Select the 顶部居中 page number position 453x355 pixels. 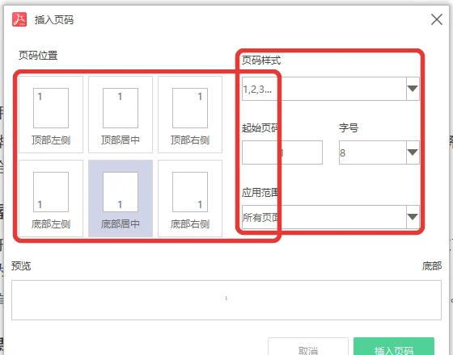pyautogui.click(x=121, y=115)
